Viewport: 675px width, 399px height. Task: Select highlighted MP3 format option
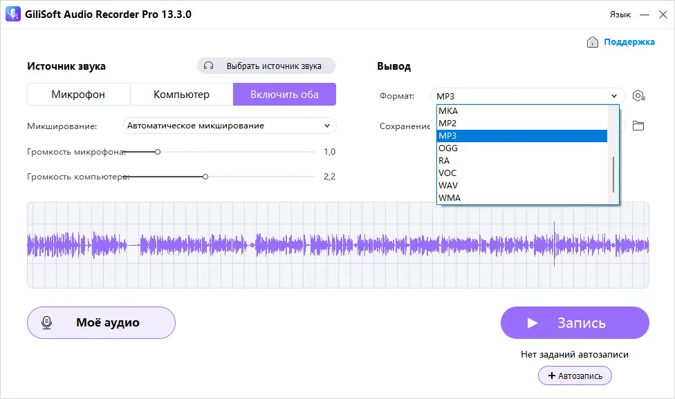(522, 136)
